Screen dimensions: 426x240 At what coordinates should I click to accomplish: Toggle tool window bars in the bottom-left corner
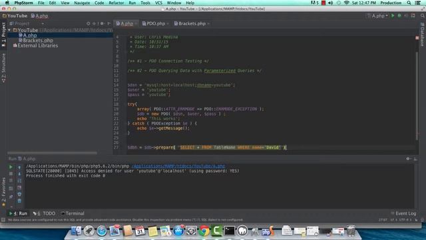(3, 219)
